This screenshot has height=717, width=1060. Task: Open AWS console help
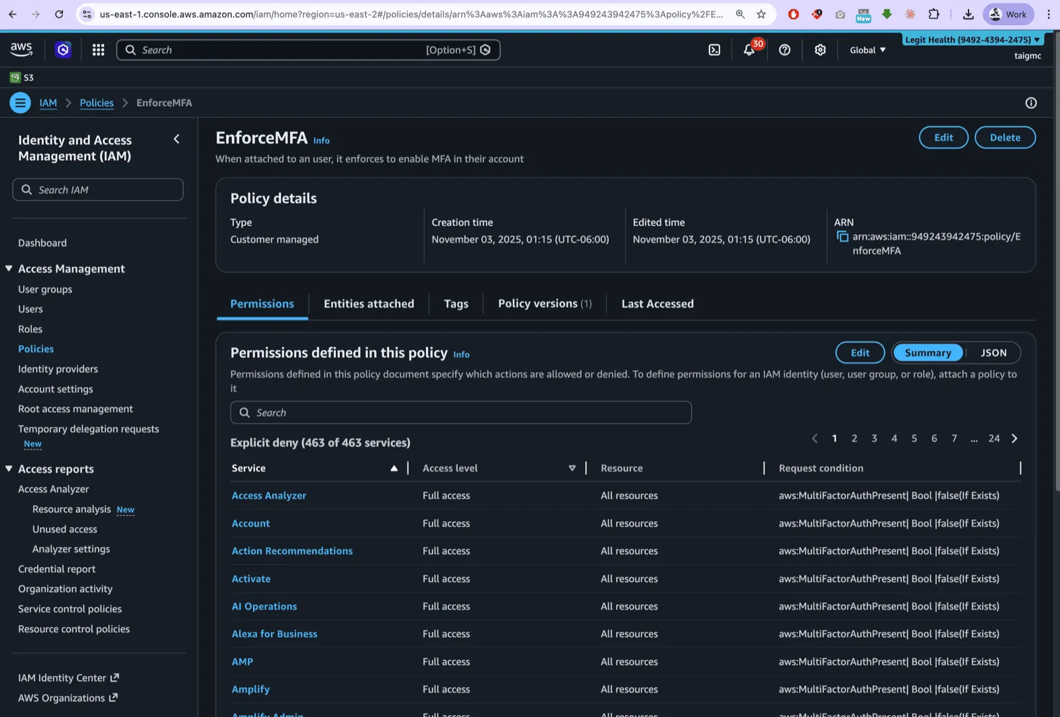click(784, 50)
